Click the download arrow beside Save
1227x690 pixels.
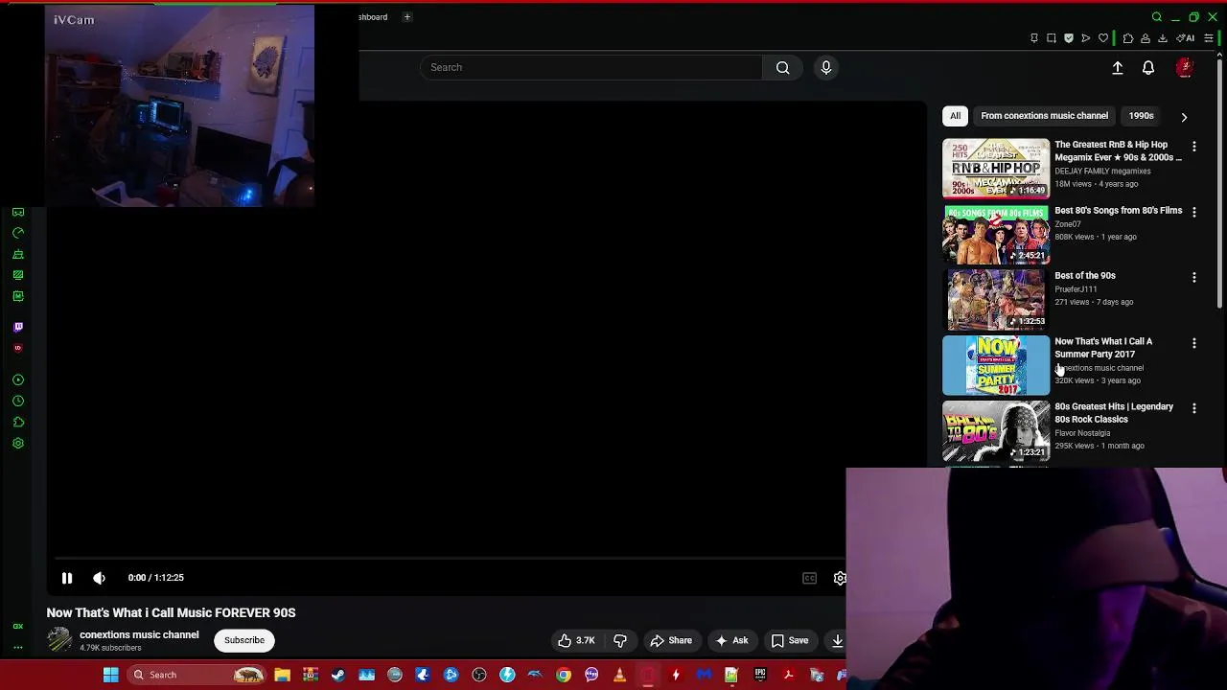pyautogui.click(x=837, y=640)
